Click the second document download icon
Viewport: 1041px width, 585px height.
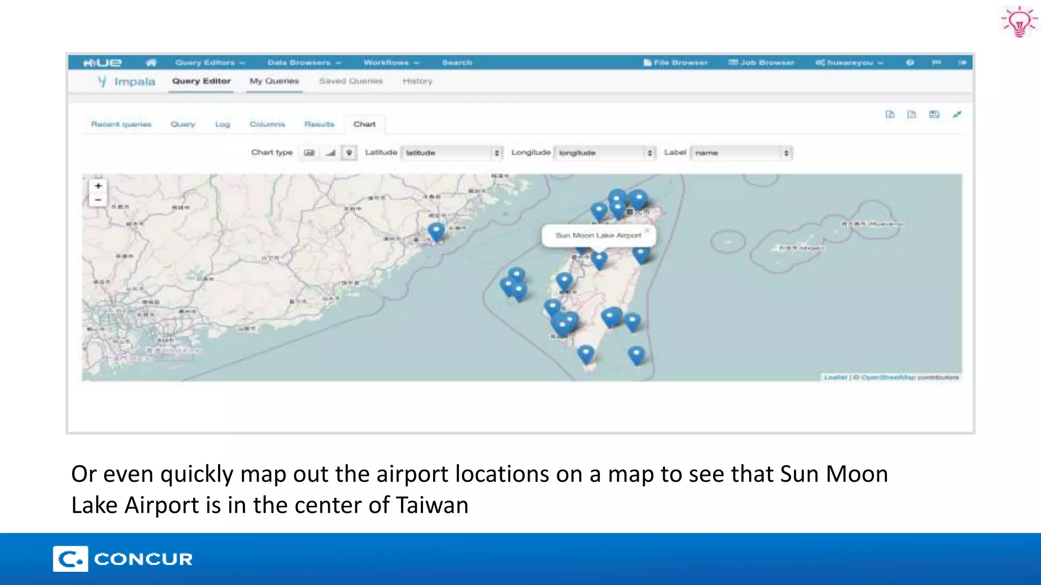coord(911,115)
